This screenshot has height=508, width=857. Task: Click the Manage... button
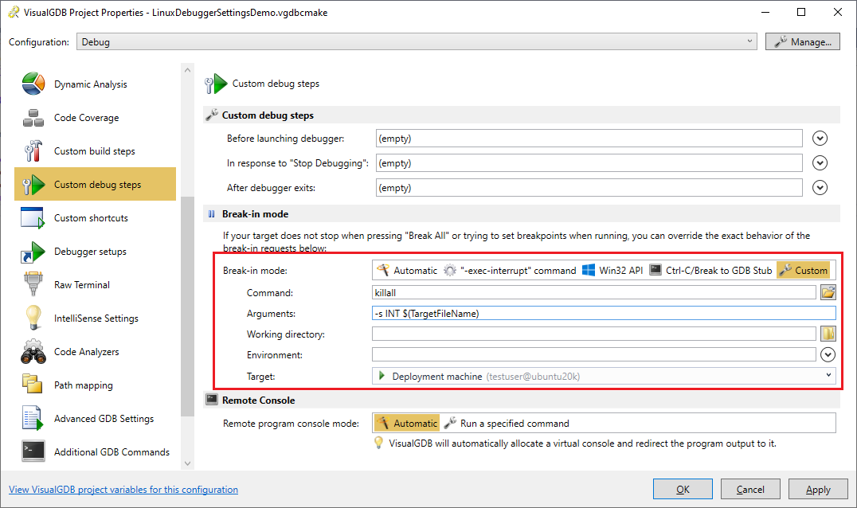(x=803, y=41)
